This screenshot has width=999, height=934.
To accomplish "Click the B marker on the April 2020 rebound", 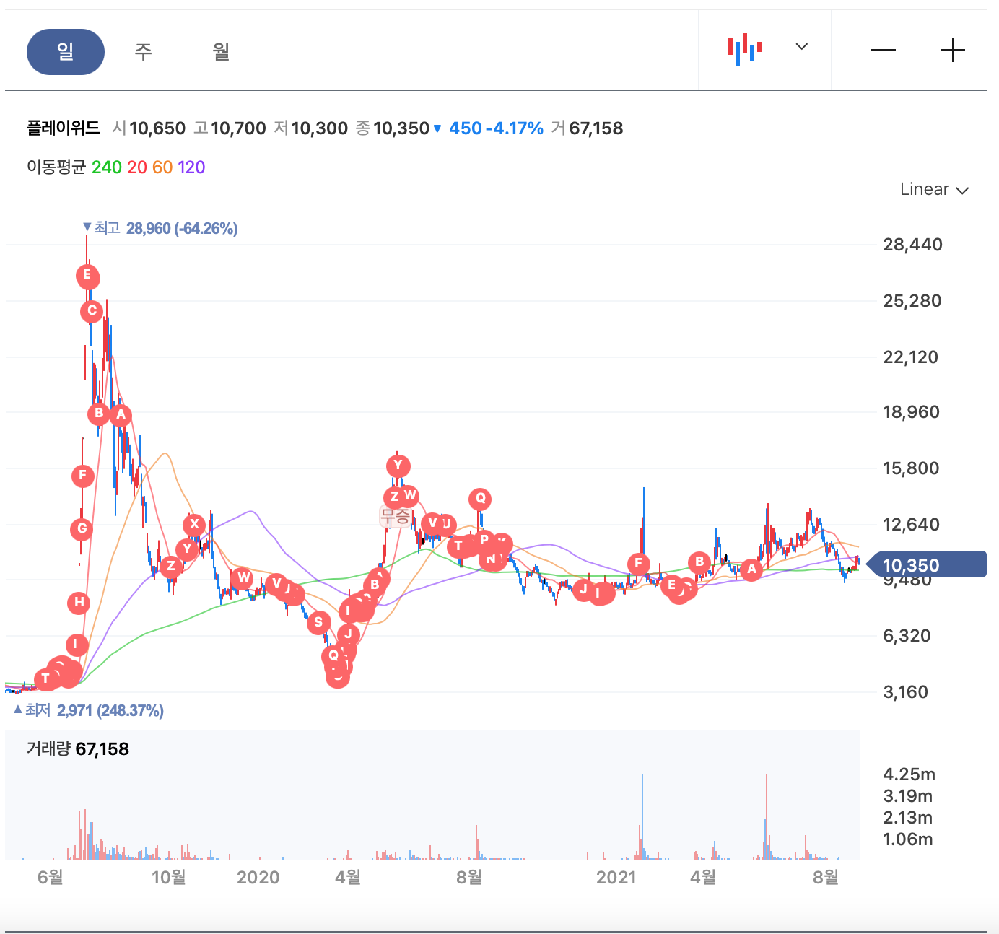I will click(375, 585).
